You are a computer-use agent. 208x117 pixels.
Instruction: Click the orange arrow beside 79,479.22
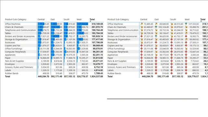186,33
